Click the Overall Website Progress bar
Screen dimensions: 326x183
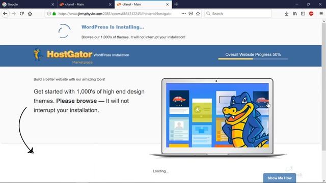click(253, 59)
